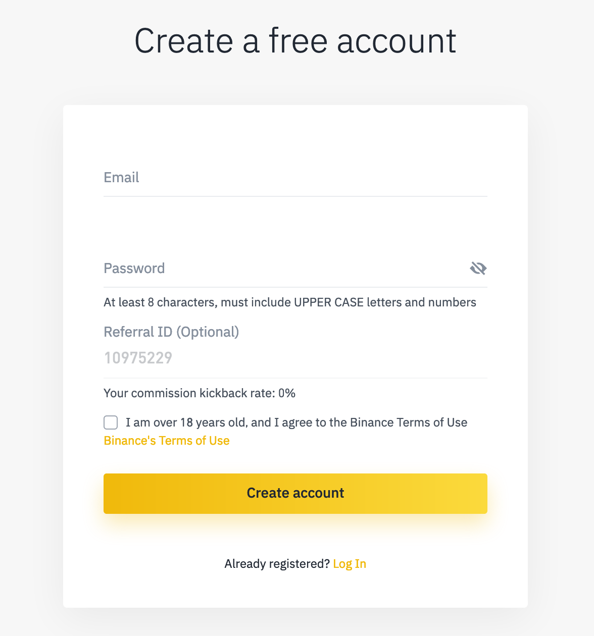594x636 pixels.
Task: Click the underline beneath the Referral ID field
Action: pyautogui.click(x=295, y=378)
